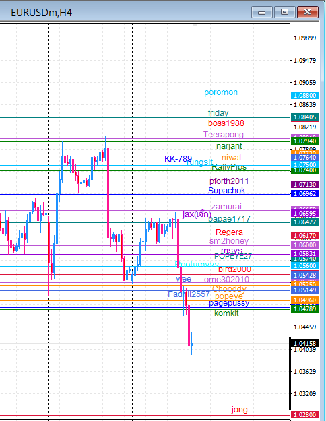This screenshot has width=326, height=421.
Task: Minimize the EURUSDm chart window
Action: pyautogui.click(x=261, y=12)
